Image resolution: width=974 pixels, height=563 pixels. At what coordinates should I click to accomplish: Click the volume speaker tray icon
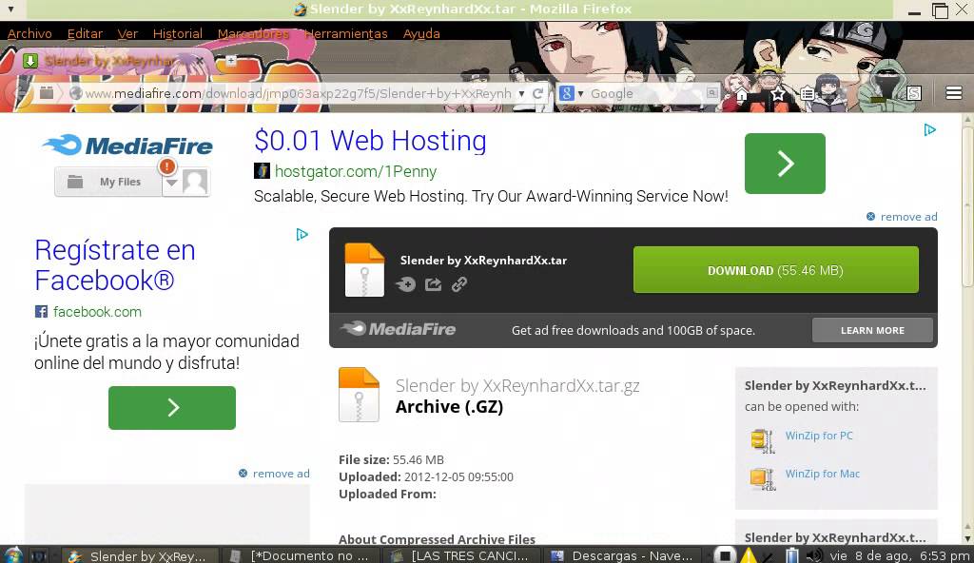coord(814,555)
